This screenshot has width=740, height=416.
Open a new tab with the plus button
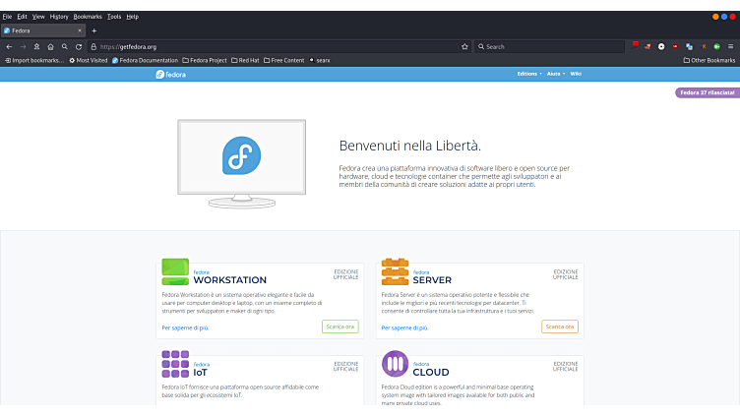94,30
